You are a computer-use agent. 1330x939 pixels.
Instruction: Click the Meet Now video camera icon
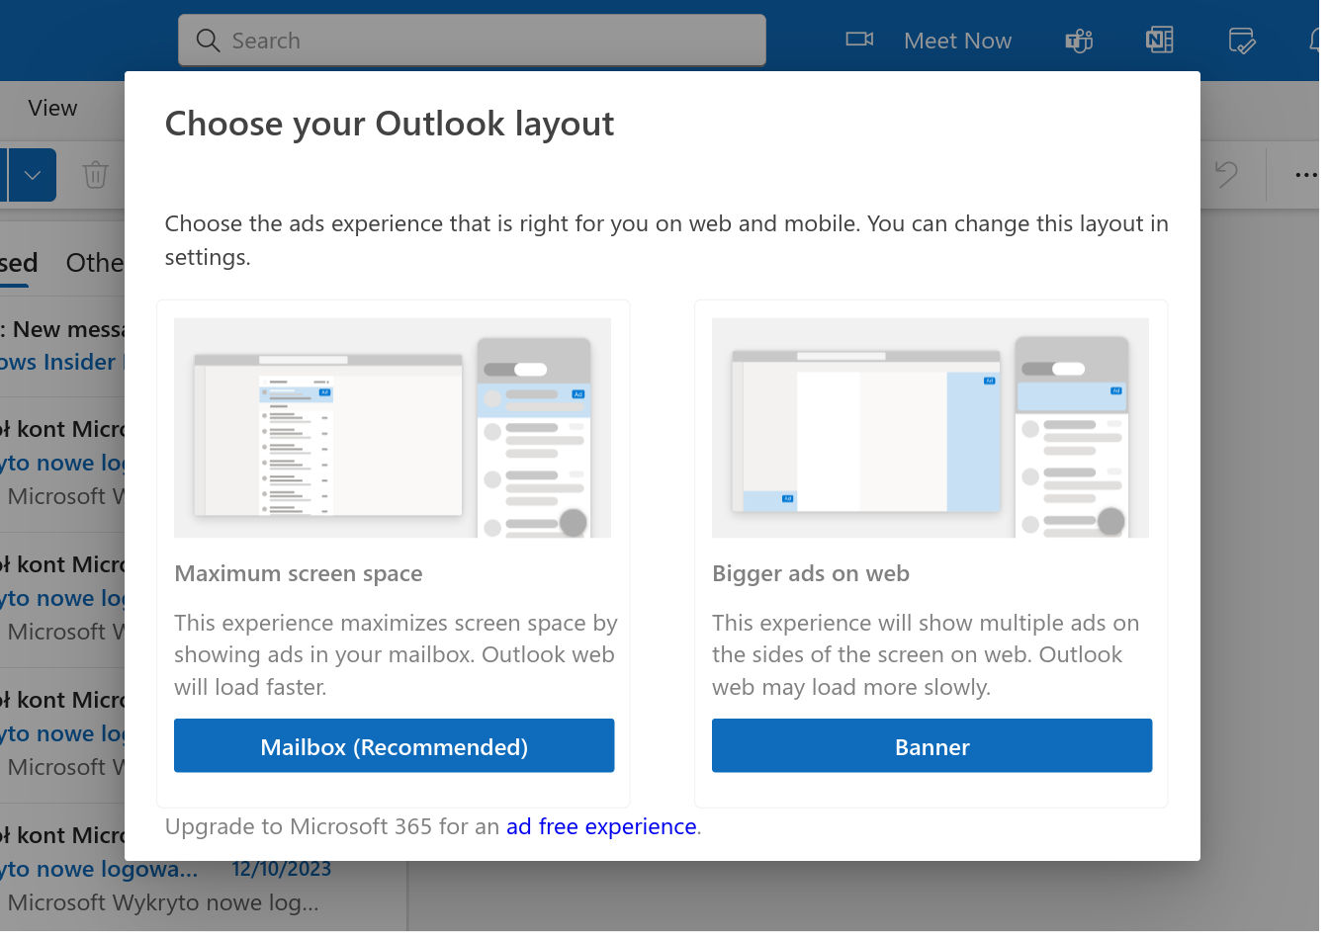(859, 40)
